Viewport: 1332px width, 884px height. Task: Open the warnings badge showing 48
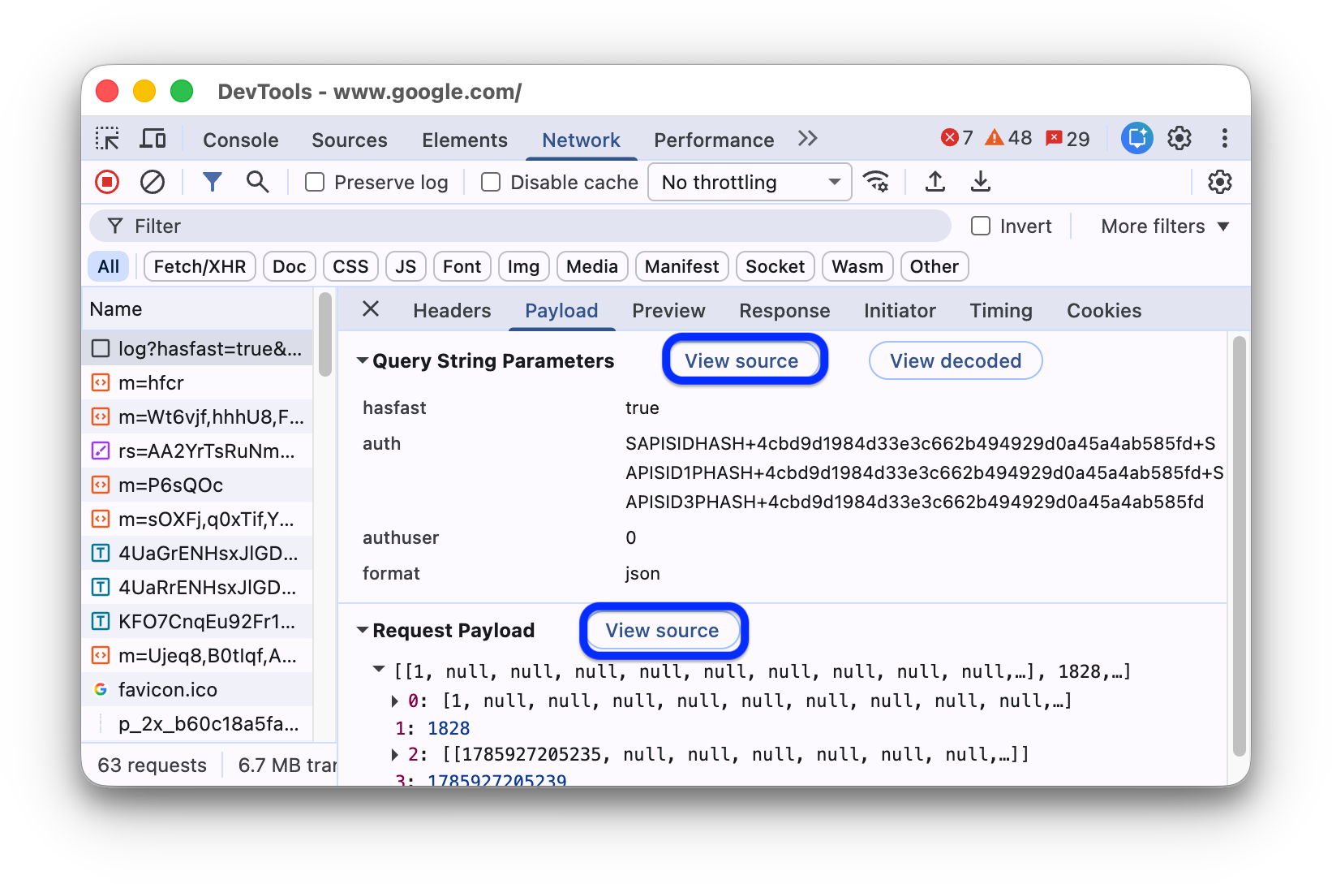[x=1008, y=138]
